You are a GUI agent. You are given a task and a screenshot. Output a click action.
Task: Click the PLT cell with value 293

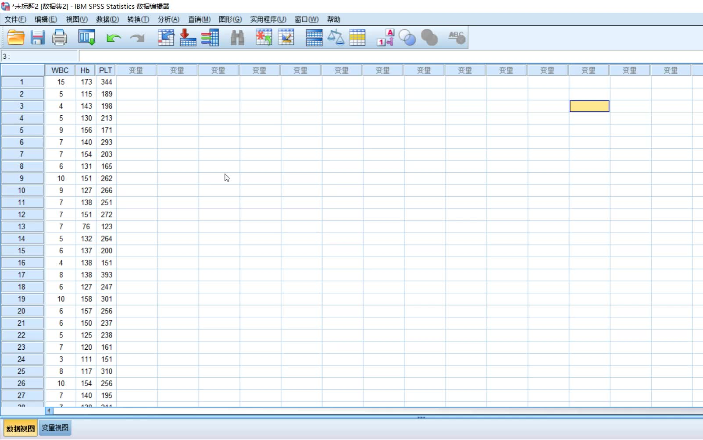(x=106, y=142)
